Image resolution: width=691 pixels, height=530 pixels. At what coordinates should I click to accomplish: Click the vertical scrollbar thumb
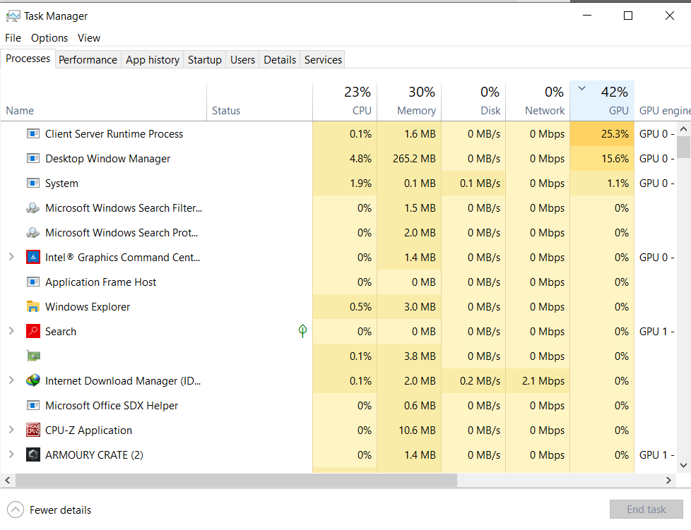pos(683,147)
